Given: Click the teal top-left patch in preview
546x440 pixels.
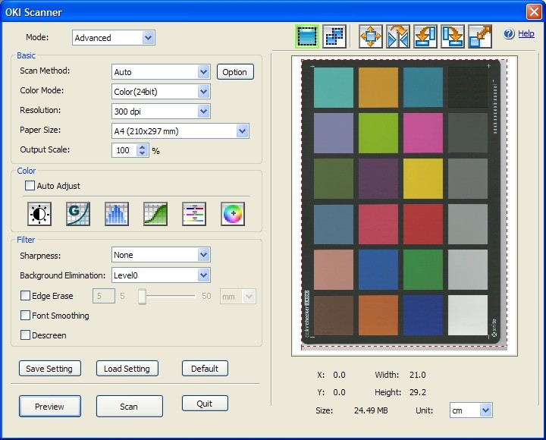Looking at the screenshot, I should click(x=334, y=87).
